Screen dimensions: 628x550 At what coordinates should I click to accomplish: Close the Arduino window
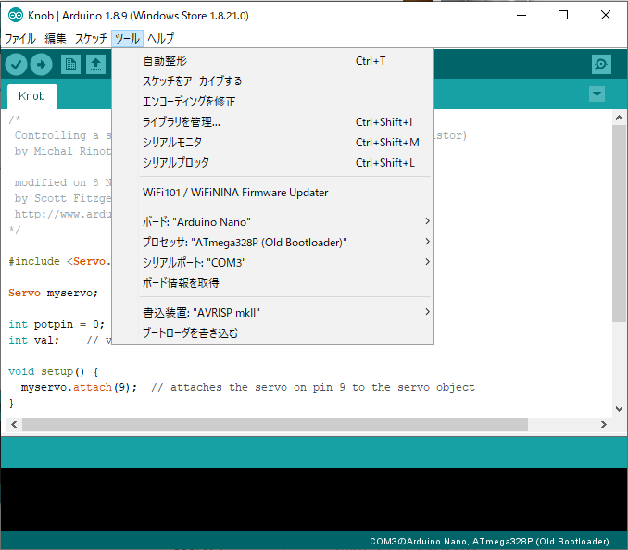[x=606, y=15]
